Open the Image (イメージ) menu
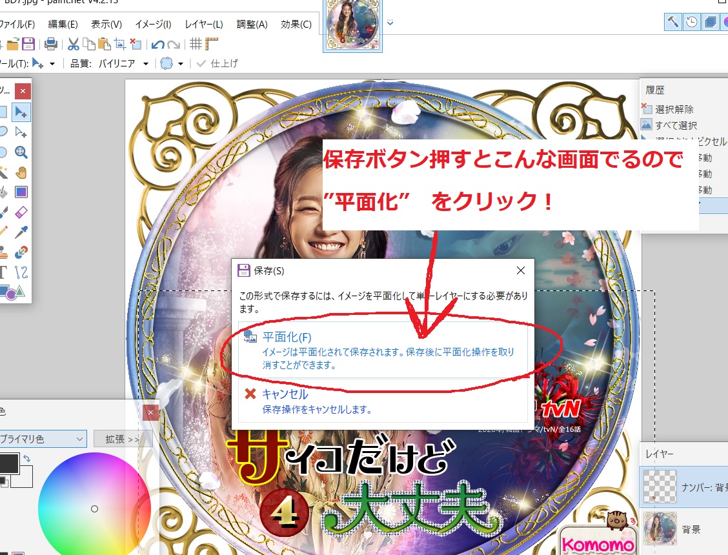Image resolution: width=728 pixels, height=555 pixels. click(x=153, y=25)
